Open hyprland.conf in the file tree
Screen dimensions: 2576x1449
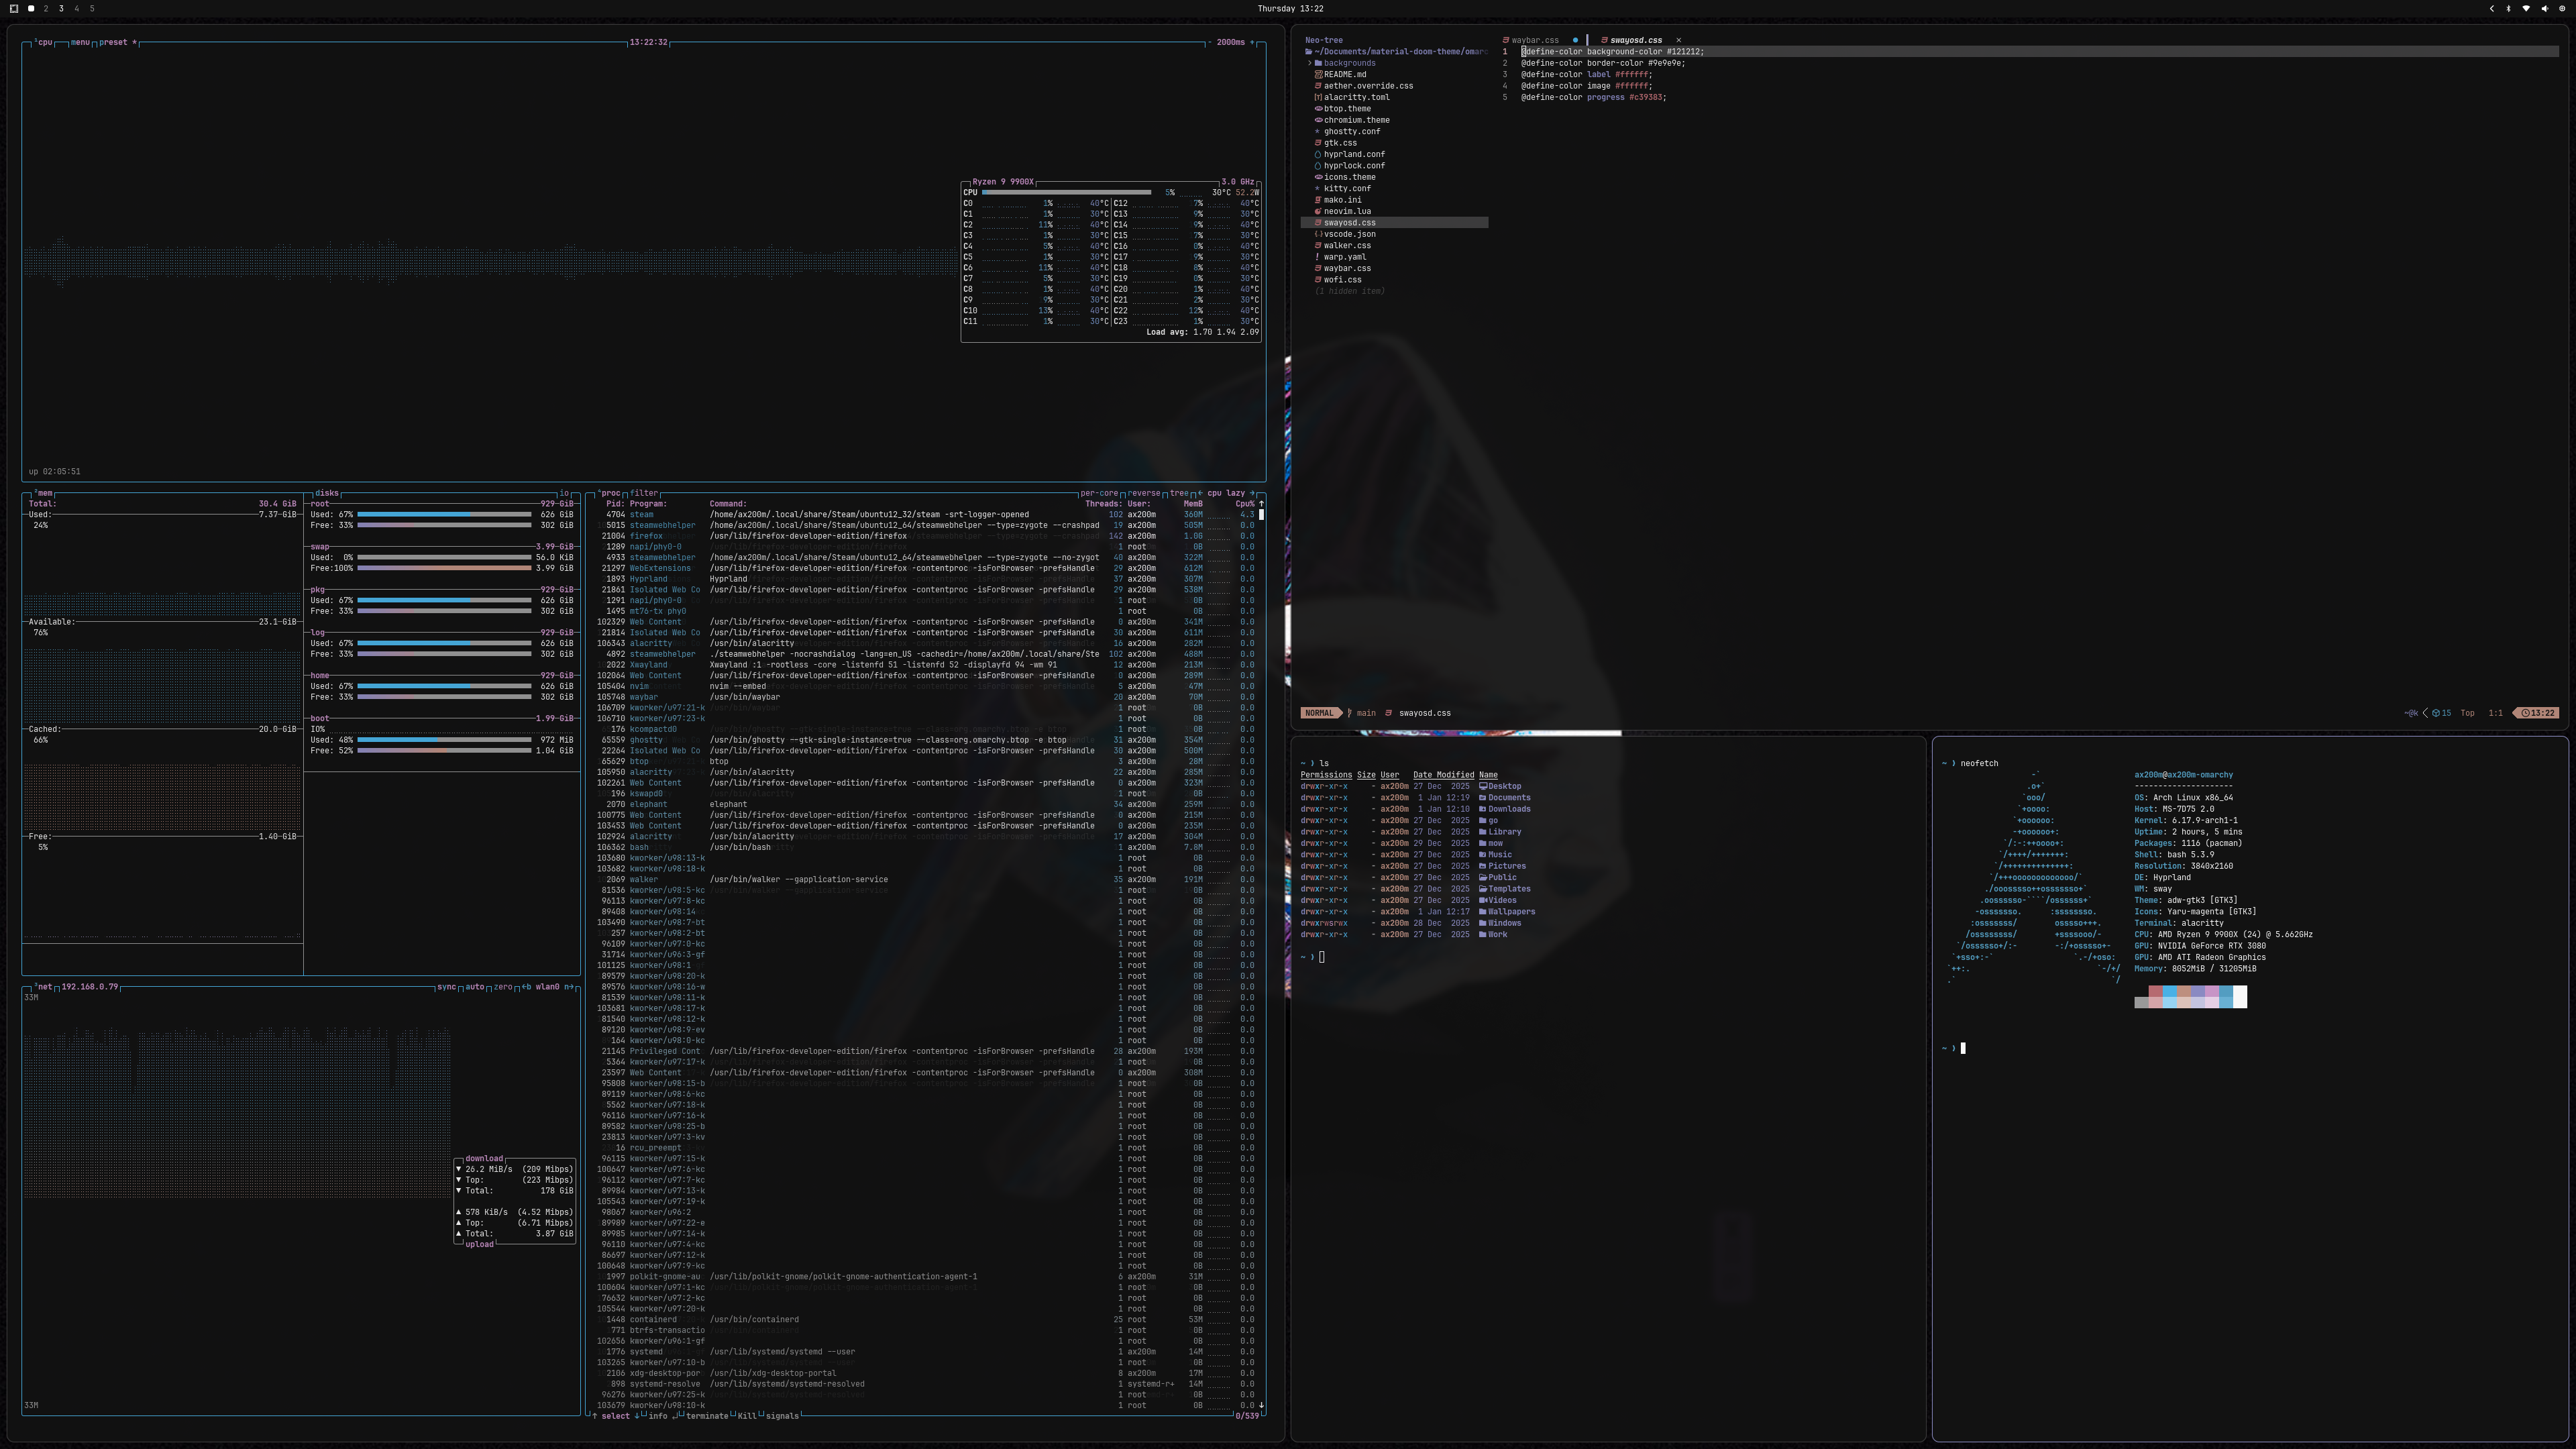pos(1354,154)
